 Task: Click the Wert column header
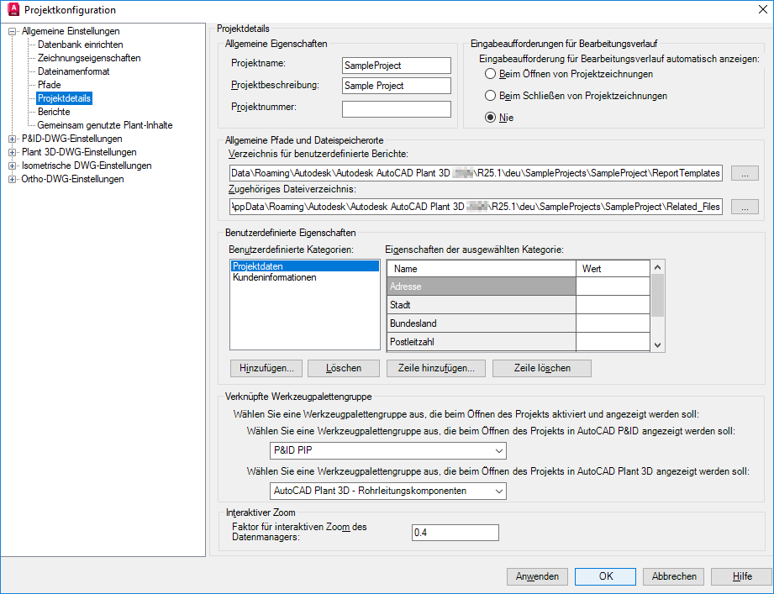pos(613,269)
